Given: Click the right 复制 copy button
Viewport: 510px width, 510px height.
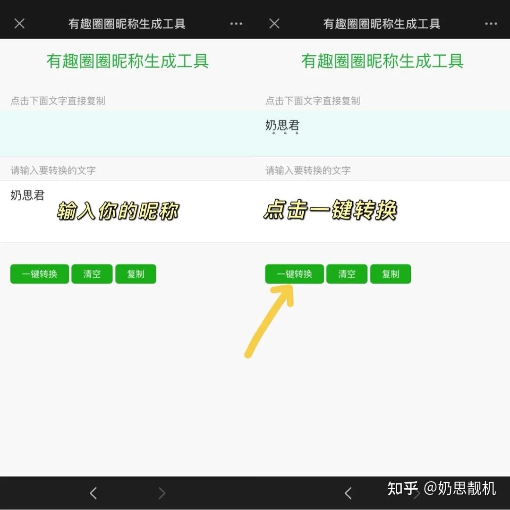Looking at the screenshot, I should tap(391, 274).
